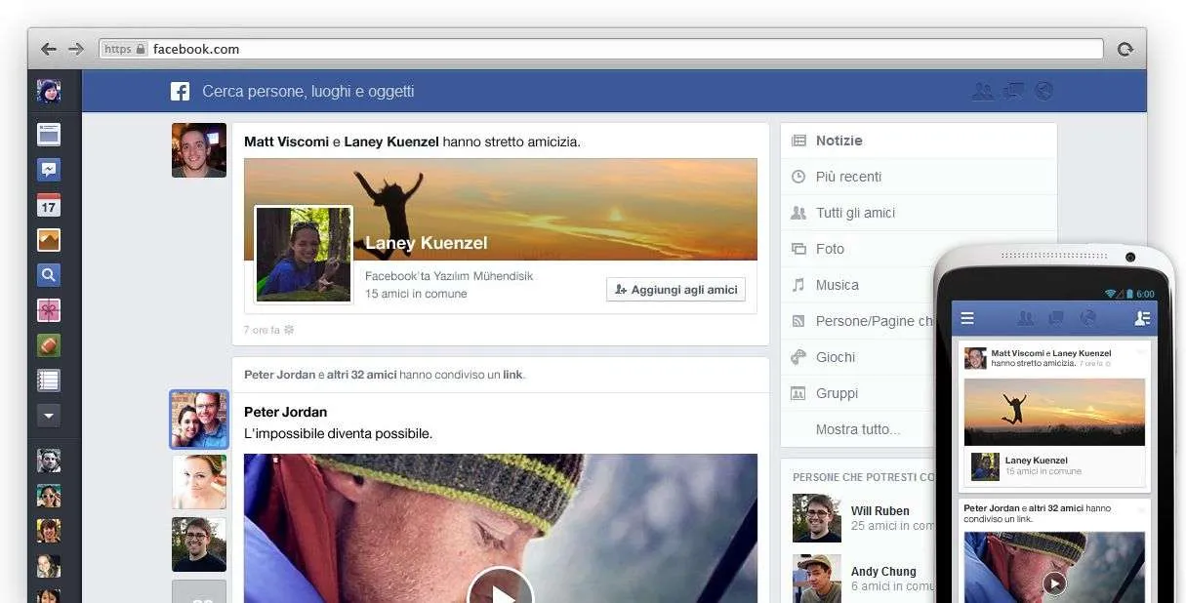
Task: Select the 'Notizie' feed filter
Action: [919, 141]
